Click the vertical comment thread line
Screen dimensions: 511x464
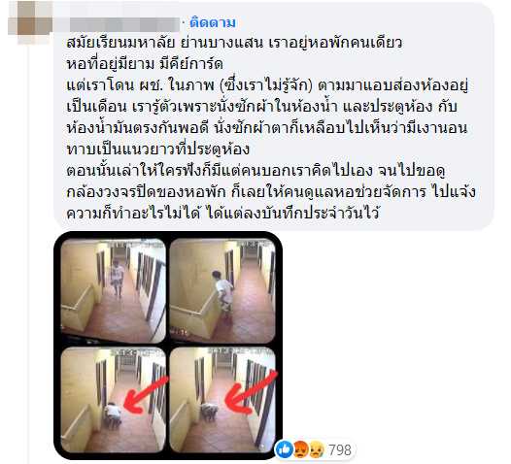click(x=28, y=254)
